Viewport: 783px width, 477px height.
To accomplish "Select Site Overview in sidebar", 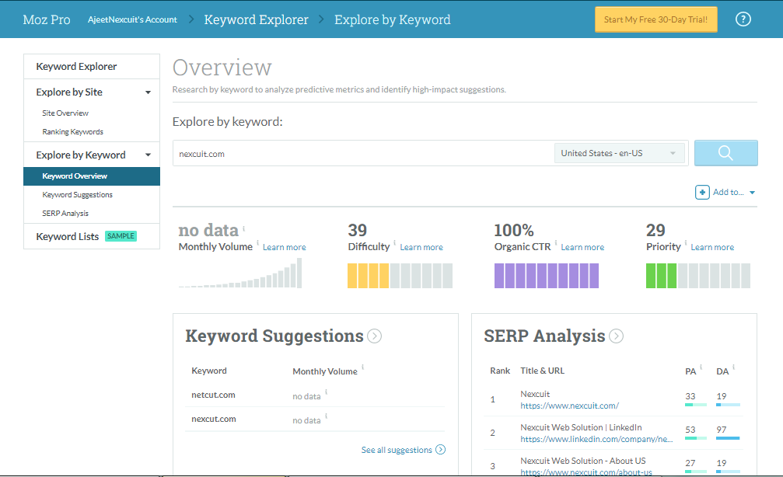I will [x=65, y=113].
